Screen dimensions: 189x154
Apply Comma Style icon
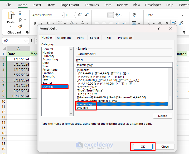[167, 23]
